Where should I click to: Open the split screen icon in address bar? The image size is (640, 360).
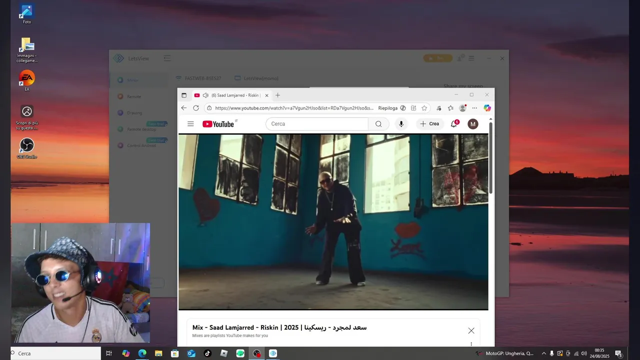point(413,108)
